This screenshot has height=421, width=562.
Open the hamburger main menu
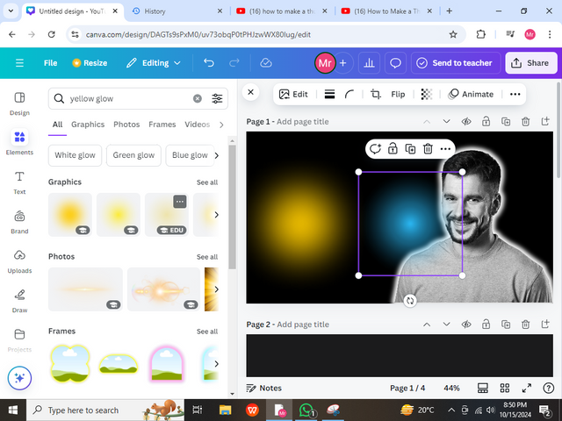point(19,63)
